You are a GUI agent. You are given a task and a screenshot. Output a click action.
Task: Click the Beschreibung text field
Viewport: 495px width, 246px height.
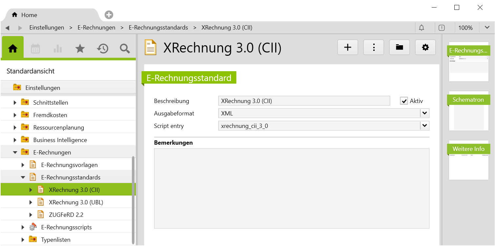click(x=304, y=101)
